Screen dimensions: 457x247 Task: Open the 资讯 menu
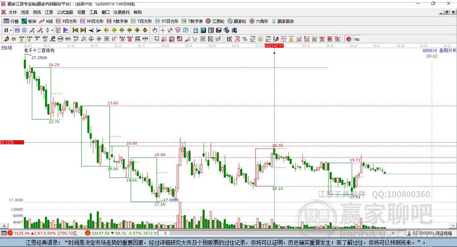[37, 12]
